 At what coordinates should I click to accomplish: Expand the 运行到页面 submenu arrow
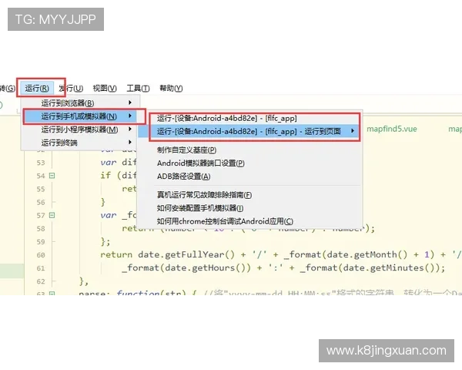coord(353,132)
